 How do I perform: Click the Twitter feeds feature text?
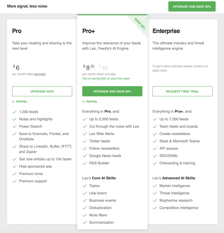click(x=99, y=141)
